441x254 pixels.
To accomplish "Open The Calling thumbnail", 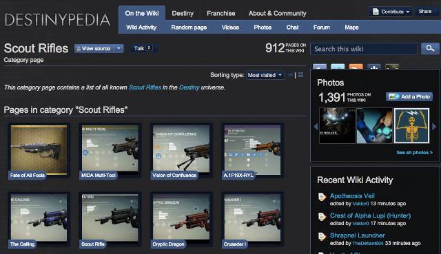I will click(39, 219).
